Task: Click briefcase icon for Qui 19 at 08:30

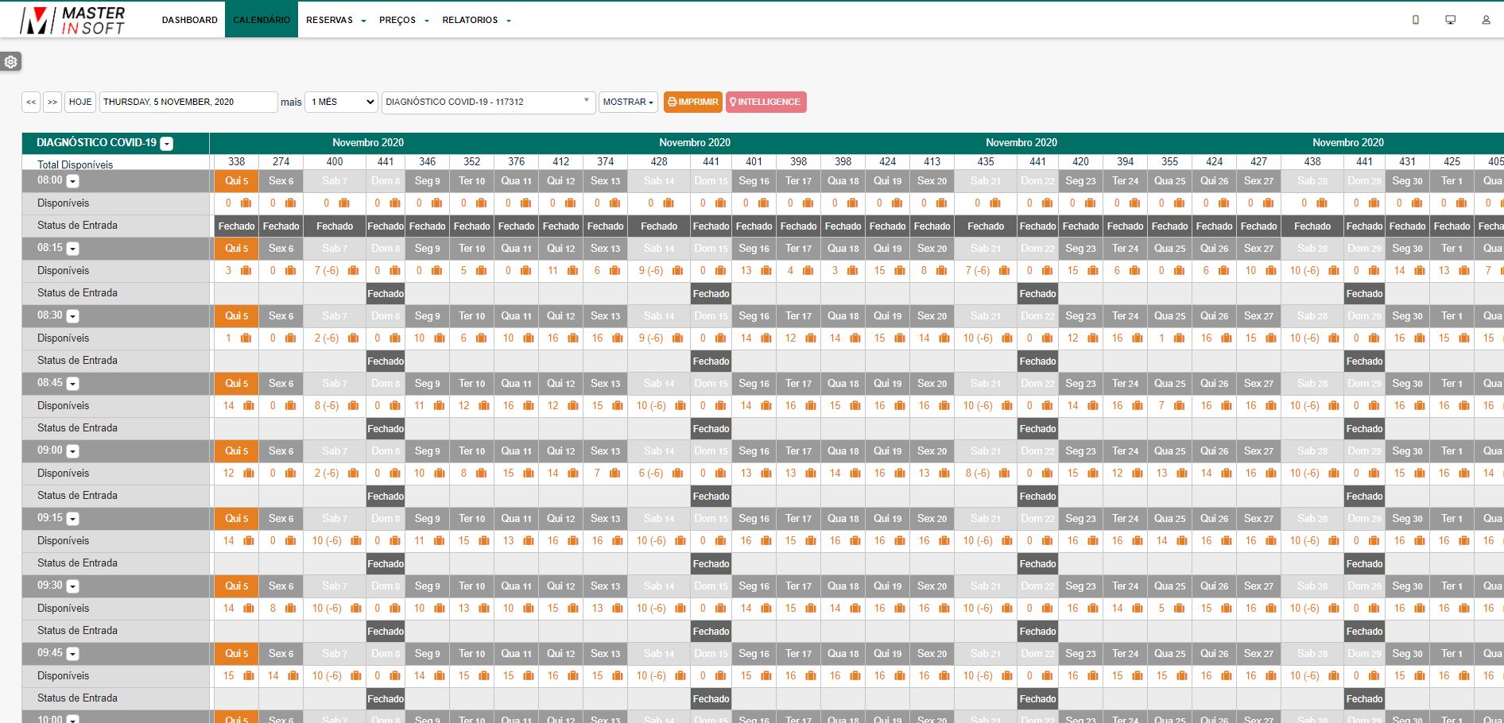Action: (x=900, y=338)
